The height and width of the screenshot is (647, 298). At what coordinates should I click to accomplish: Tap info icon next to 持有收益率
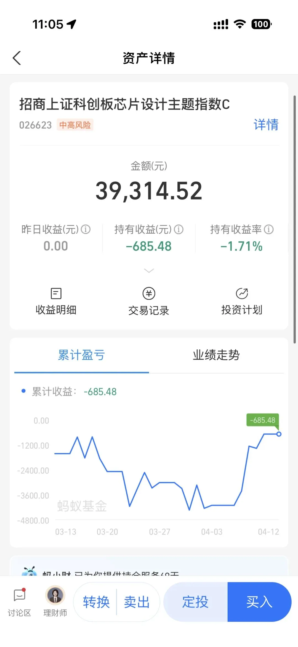269,229
